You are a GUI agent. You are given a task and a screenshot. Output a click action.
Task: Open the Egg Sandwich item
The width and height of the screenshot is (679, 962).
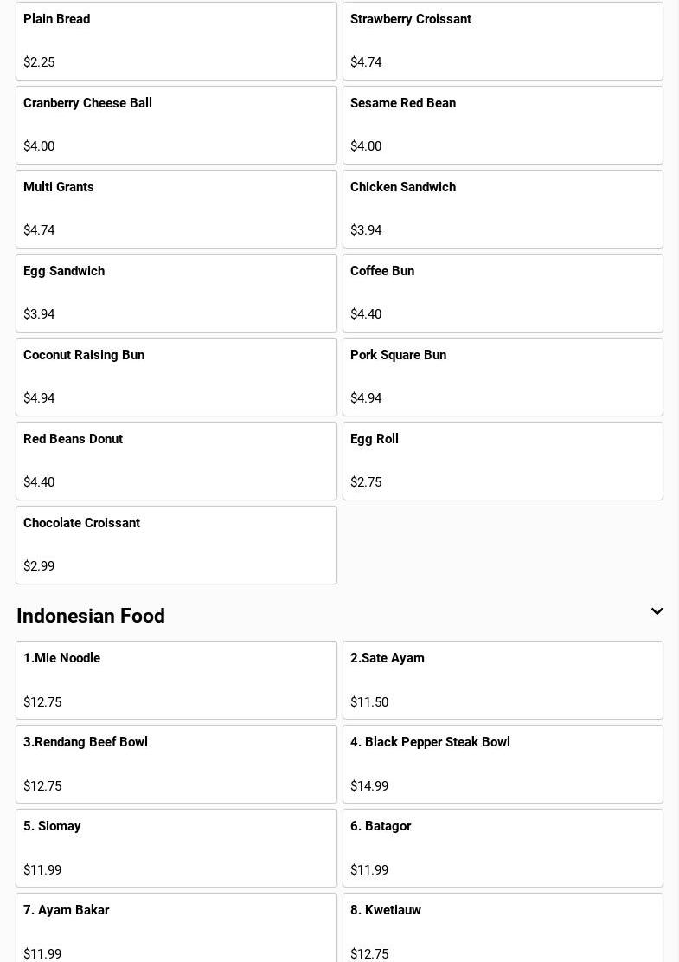(176, 293)
